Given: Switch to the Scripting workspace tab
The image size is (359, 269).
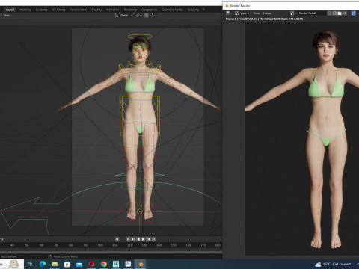Looking at the screenshot, I should tap(193, 10).
